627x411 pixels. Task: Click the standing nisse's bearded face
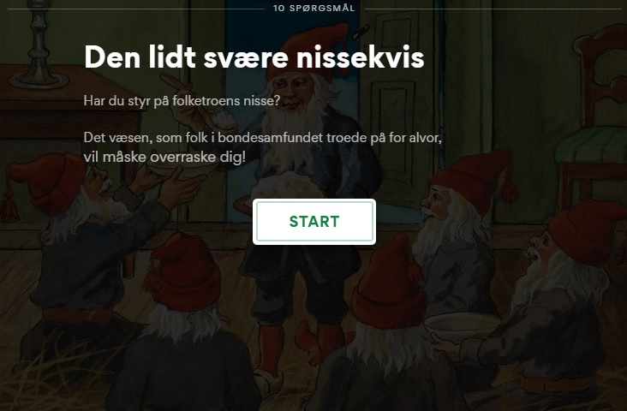pyautogui.click(x=296, y=96)
